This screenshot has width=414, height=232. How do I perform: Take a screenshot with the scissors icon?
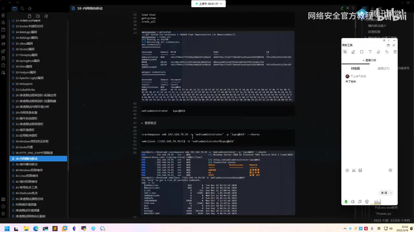click(x=354, y=170)
